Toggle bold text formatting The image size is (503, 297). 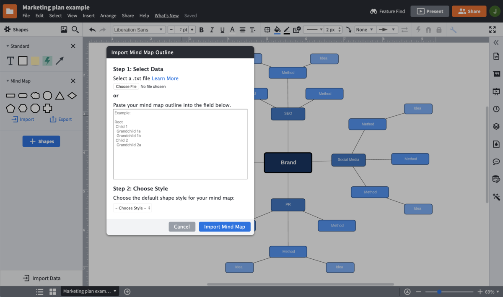click(202, 30)
